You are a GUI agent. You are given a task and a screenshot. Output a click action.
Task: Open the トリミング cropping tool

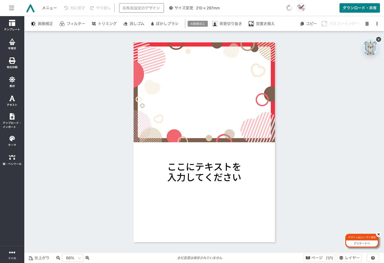click(104, 24)
